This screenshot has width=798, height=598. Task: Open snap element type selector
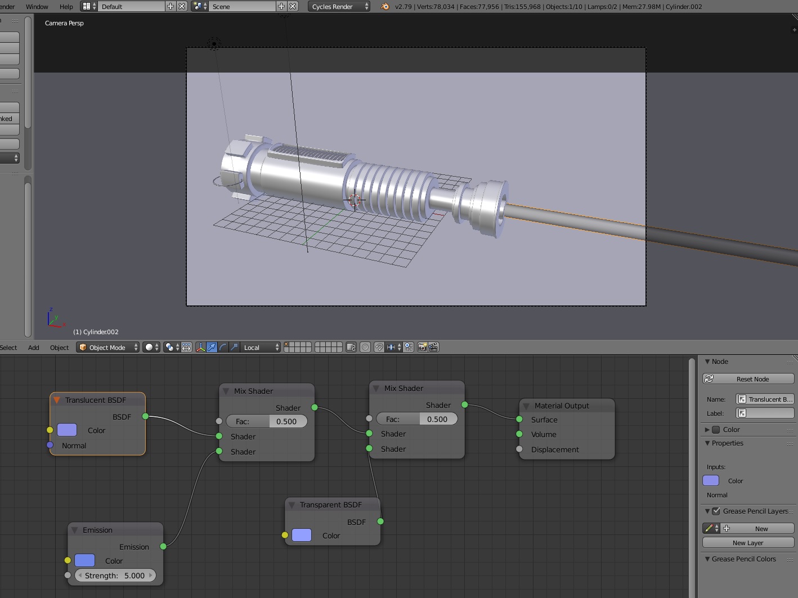(x=394, y=347)
